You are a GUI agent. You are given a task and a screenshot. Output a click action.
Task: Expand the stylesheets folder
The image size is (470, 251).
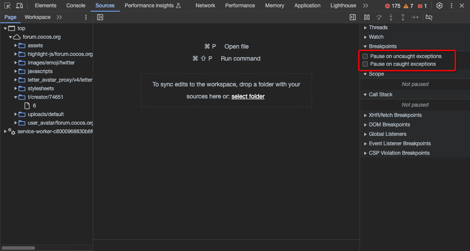[x=16, y=89]
